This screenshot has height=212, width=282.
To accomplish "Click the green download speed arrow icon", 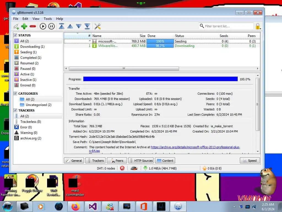I will (x=145, y=168).
